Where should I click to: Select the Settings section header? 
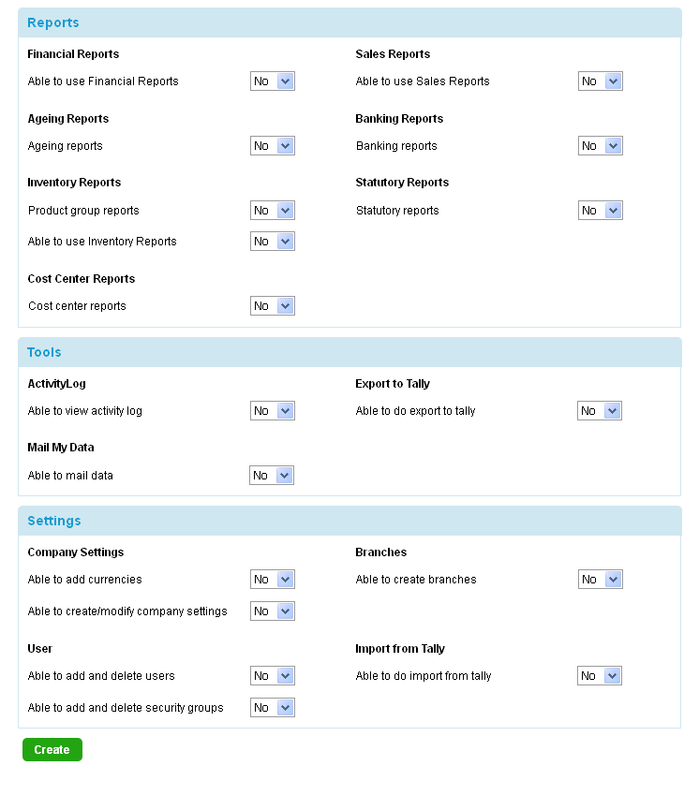54,521
